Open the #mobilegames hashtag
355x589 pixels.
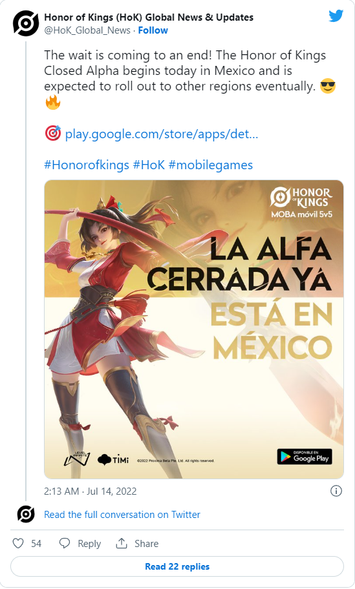click(x=211, y=165)
